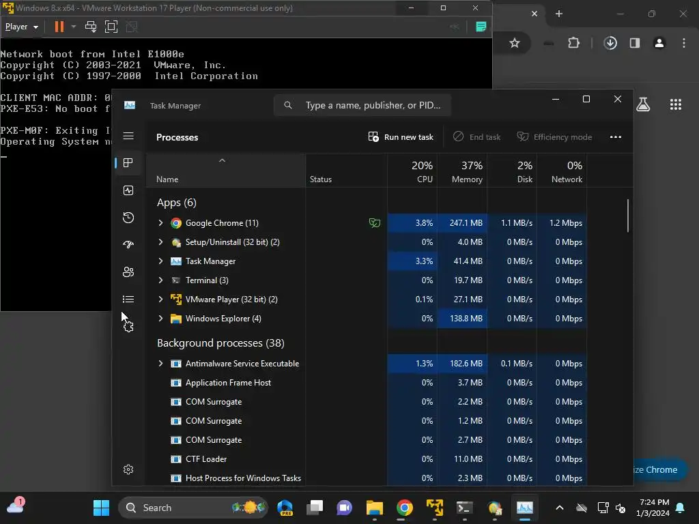Click Windows Explorer 138.8 MB memory cell
The width and height of the screenshot is (699, 524).
pos(462,319)
